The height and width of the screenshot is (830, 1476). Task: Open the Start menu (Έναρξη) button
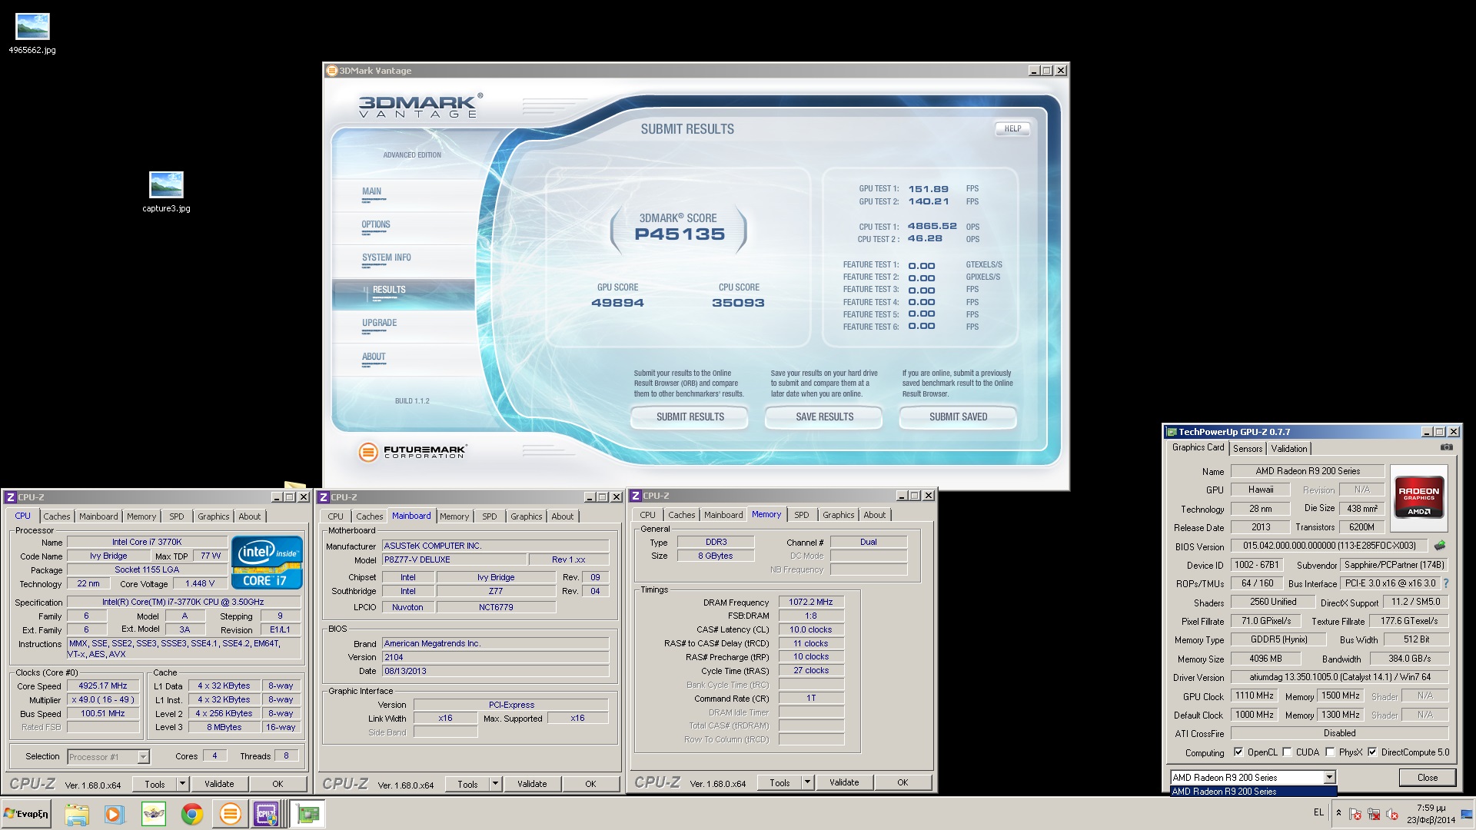tap(27, 814)
